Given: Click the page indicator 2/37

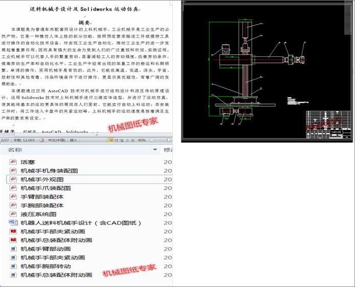Looking at the screenshot, I should pos(5,140).
